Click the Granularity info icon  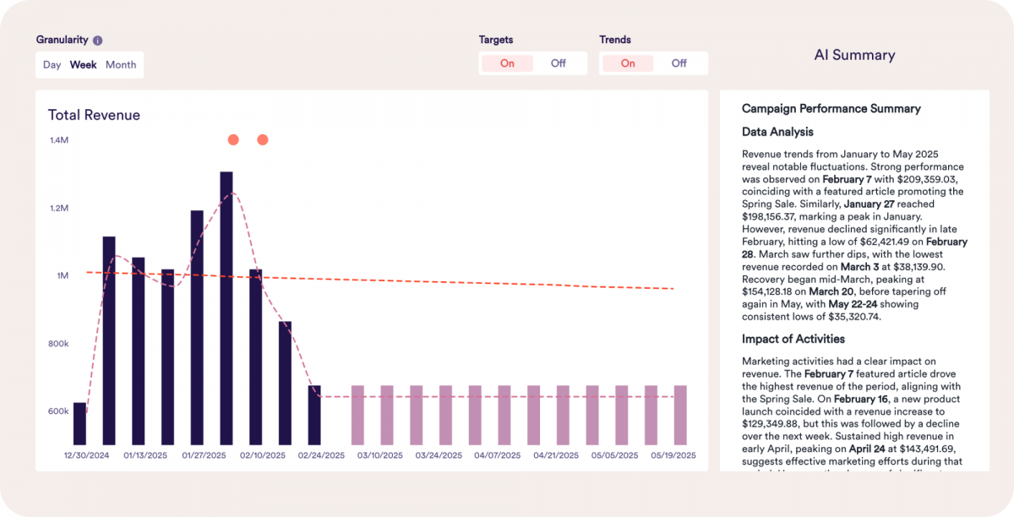point(98,41)
